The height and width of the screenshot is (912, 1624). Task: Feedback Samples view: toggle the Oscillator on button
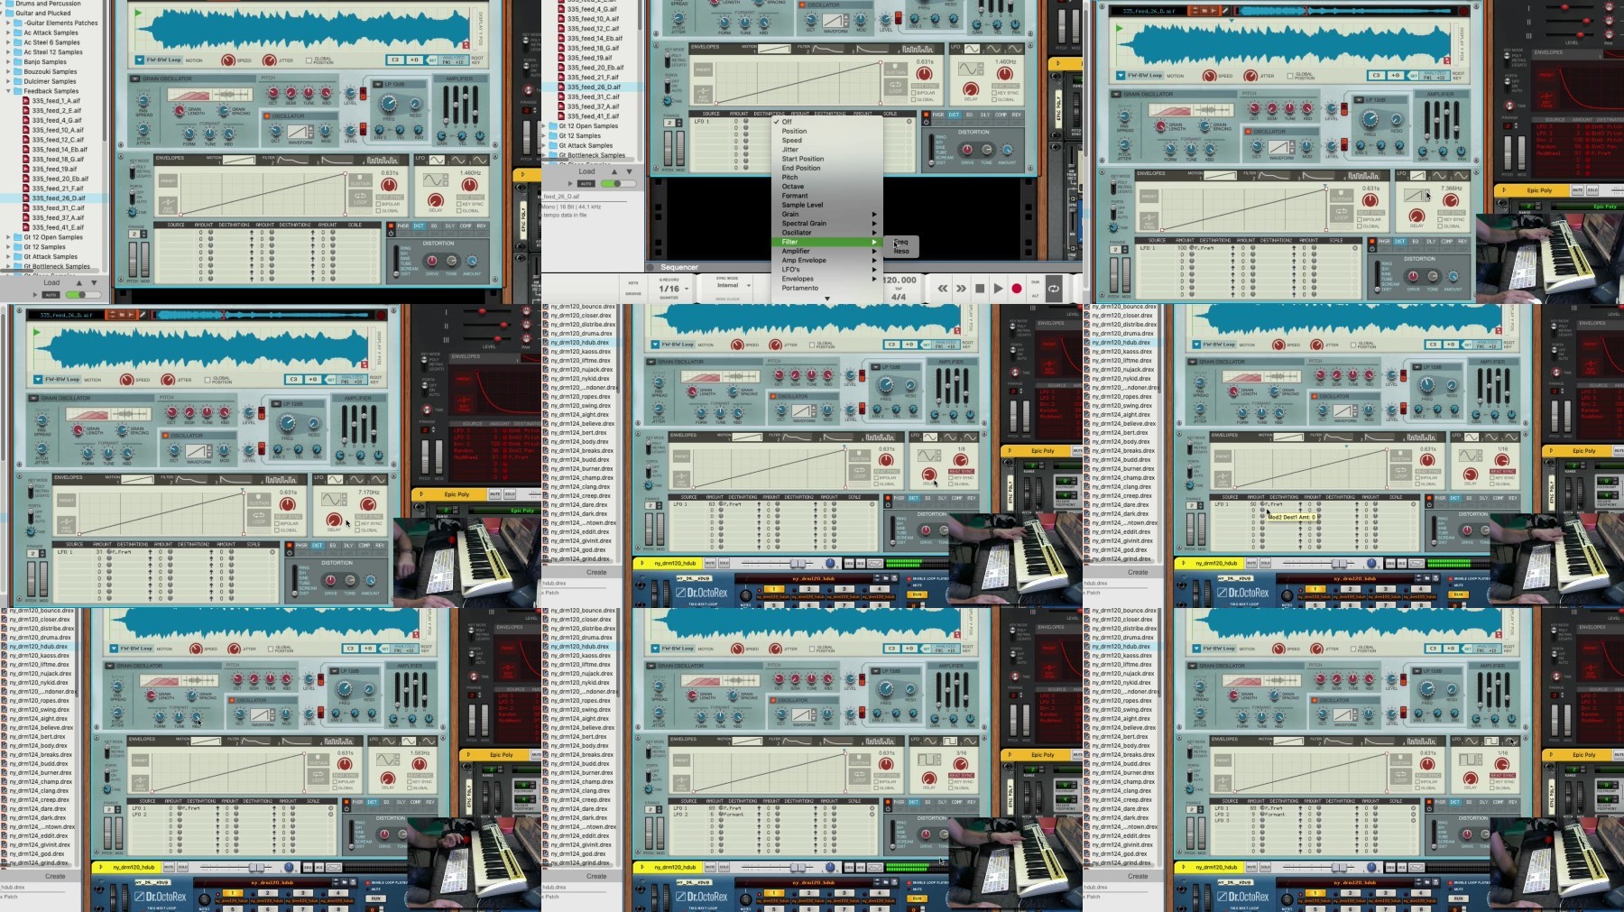pyautogui.click(x=268, y=116)
